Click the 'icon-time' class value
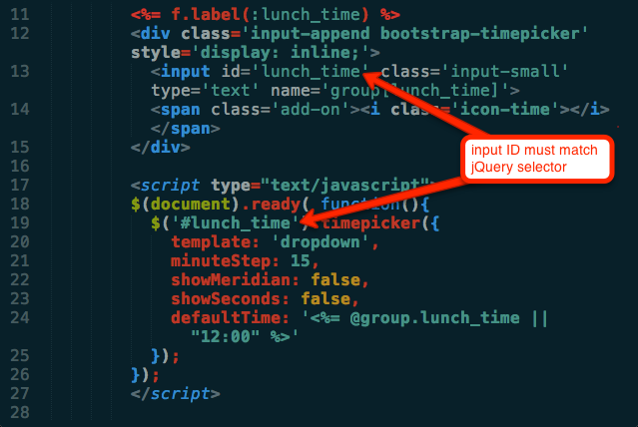638x427 pixels. (504, 110)
